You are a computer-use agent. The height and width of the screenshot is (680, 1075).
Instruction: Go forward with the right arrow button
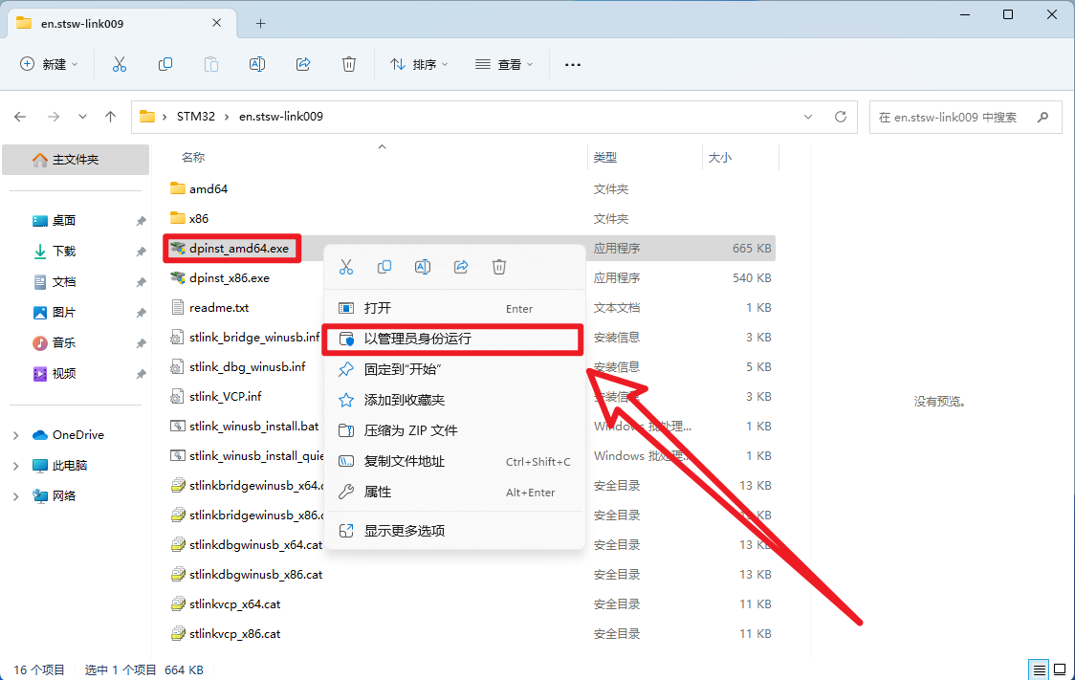54,117
